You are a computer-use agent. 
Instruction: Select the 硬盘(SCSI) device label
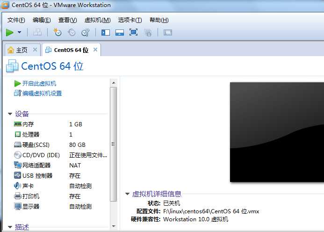tap(36, 145)
